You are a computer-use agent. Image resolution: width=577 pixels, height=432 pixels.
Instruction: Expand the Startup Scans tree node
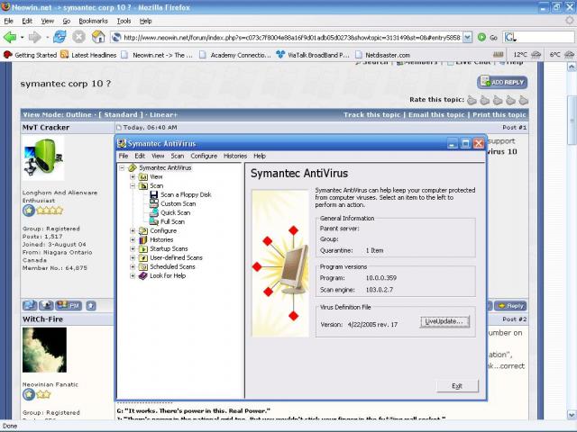coord(133,248)
